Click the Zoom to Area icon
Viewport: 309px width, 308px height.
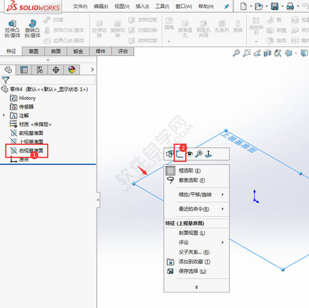246,53
